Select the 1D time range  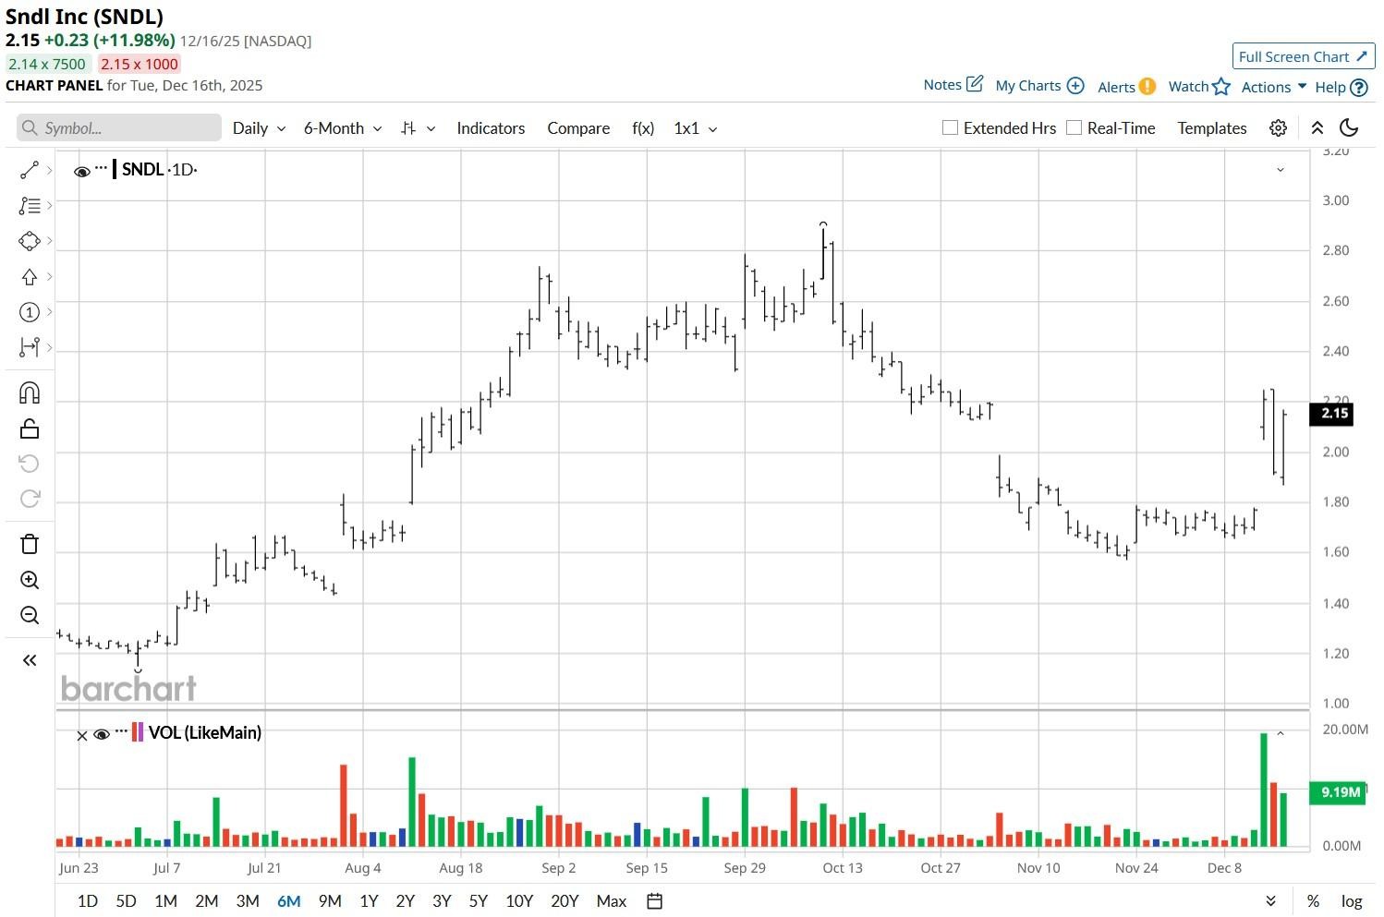(x=88, y=901)
